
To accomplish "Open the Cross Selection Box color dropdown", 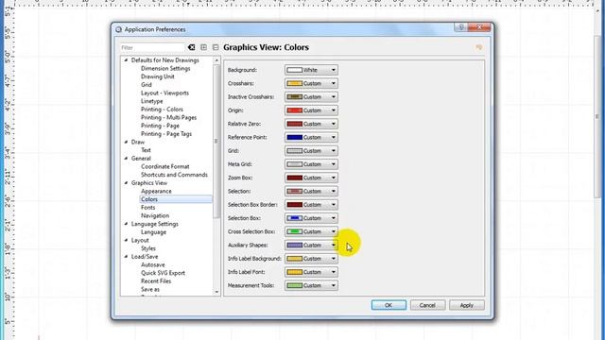I will pyautogui.click(x=311, y=231).
